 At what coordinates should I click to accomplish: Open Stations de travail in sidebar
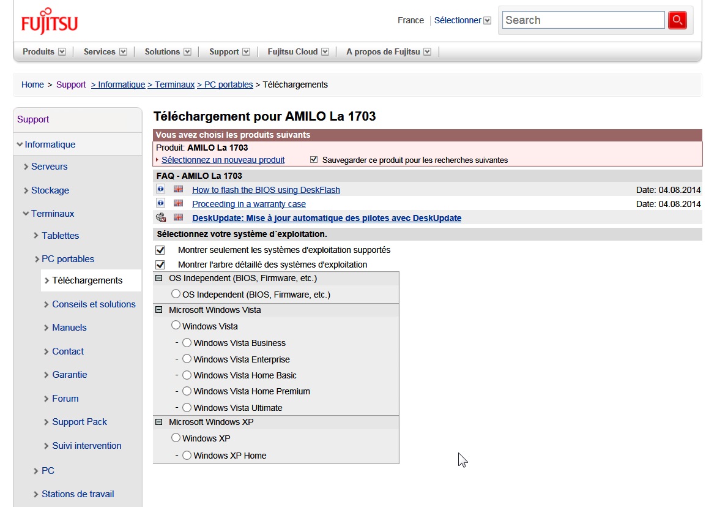pos(78,494)
